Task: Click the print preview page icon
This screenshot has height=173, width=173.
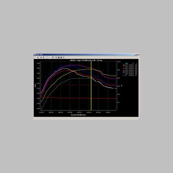Action: [x=63, y=58]
